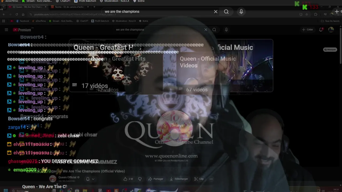Viewport: 342px width, 192px height.
Task: Click chat message 'Bowser64 : congrats'
Action: click(30, 119)
